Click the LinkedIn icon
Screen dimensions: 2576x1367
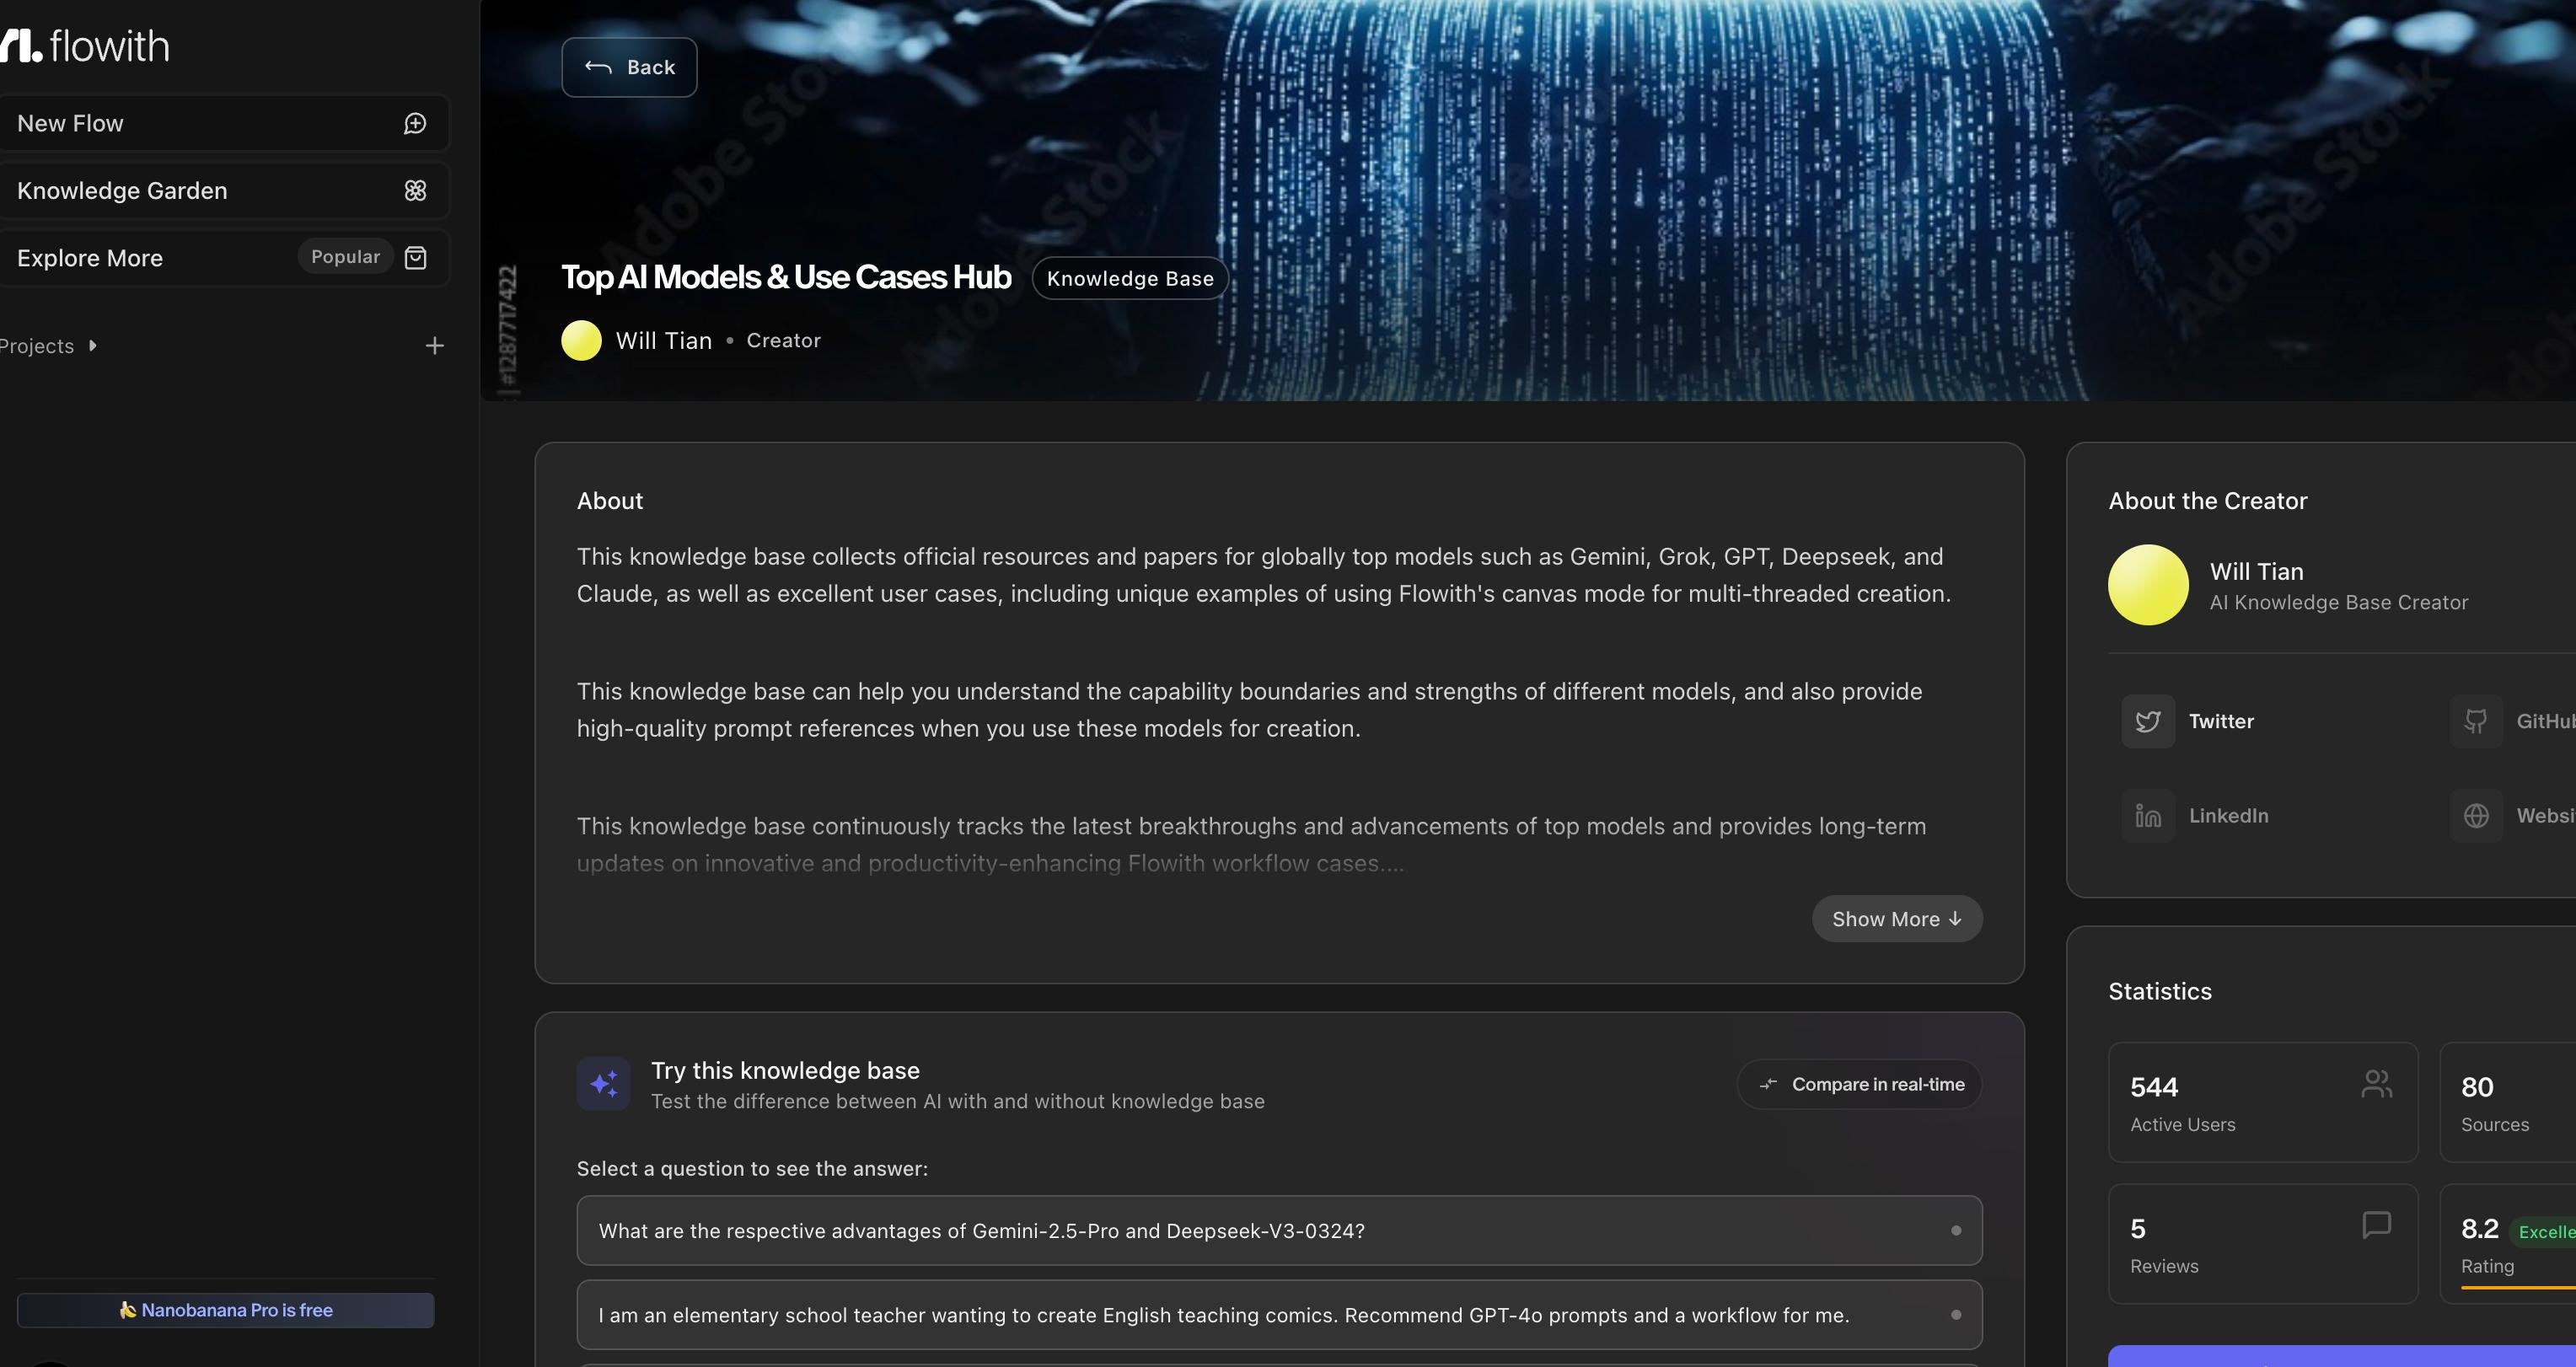pyautogui.click(x=2148, y=816)
